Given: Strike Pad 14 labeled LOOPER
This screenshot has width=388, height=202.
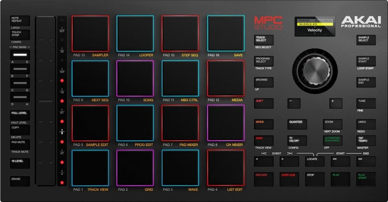Looking at the screenshot, I should 135,33.
